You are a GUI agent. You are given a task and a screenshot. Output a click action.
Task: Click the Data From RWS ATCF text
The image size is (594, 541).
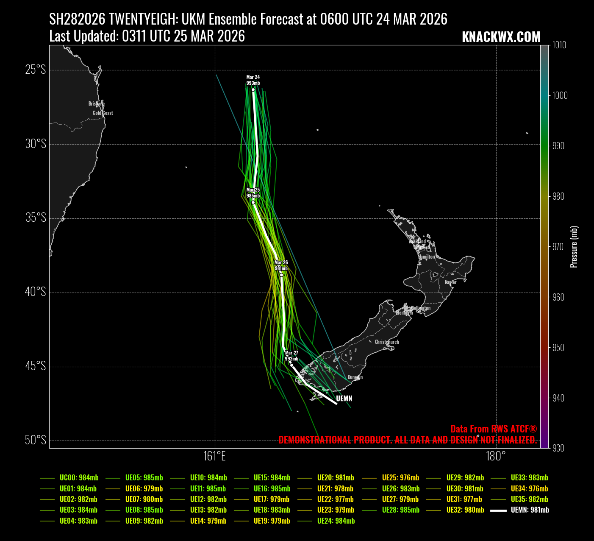pos(494,429)
